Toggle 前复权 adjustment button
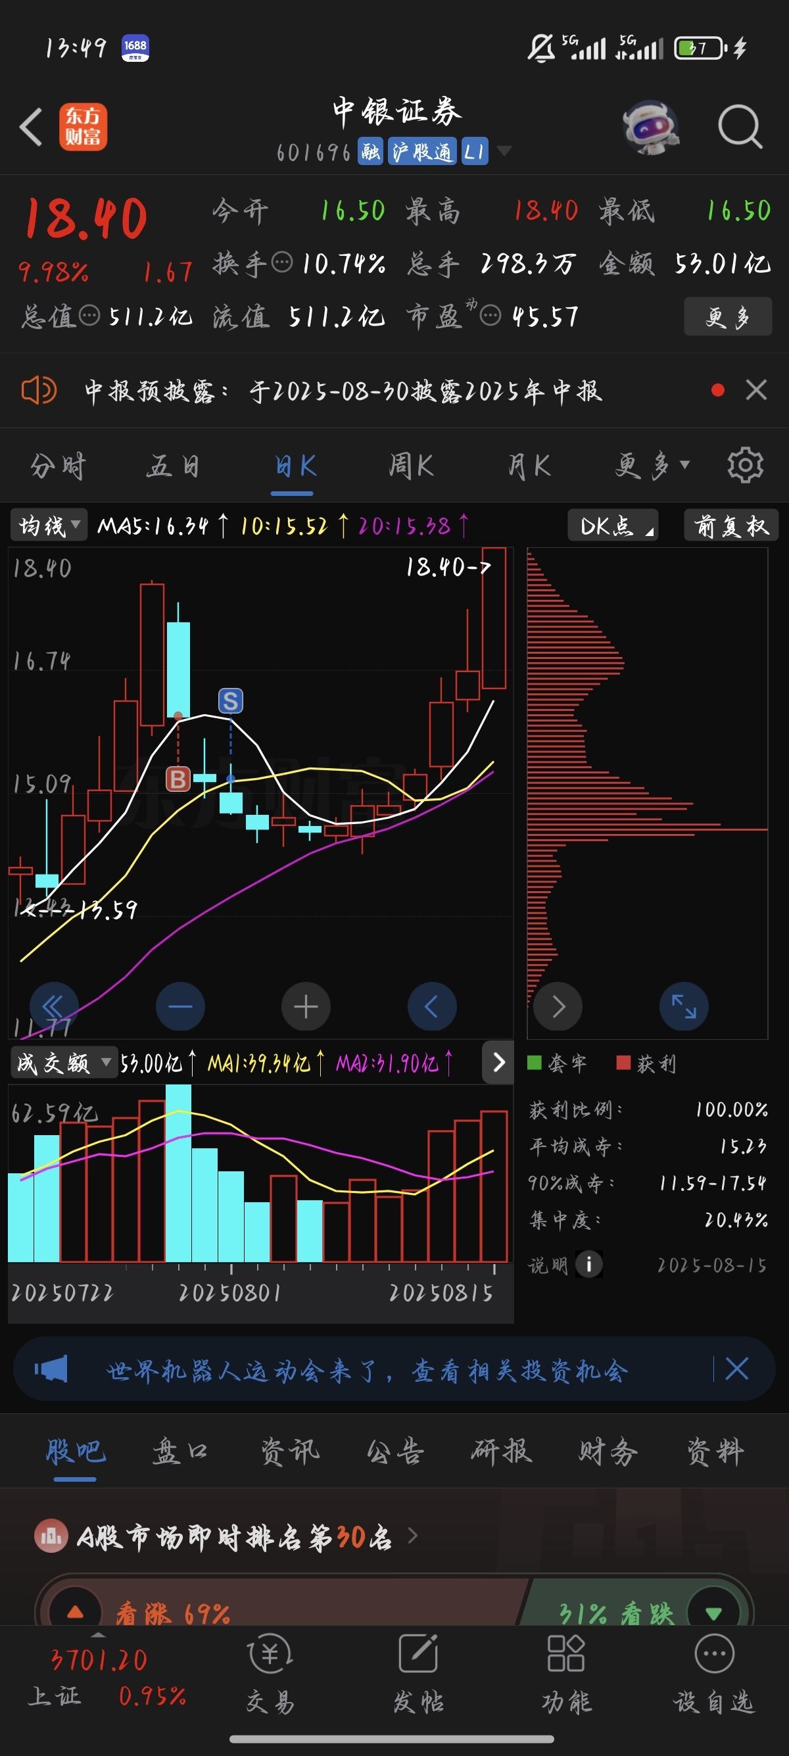789x1756 pixels. [730, 525]
